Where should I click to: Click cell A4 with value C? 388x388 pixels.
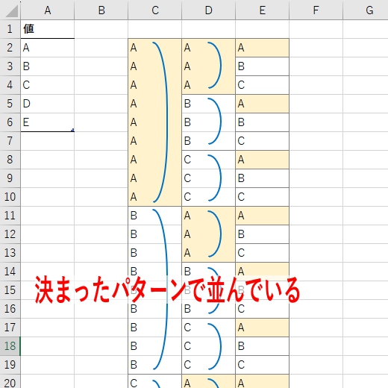point(48,85)
